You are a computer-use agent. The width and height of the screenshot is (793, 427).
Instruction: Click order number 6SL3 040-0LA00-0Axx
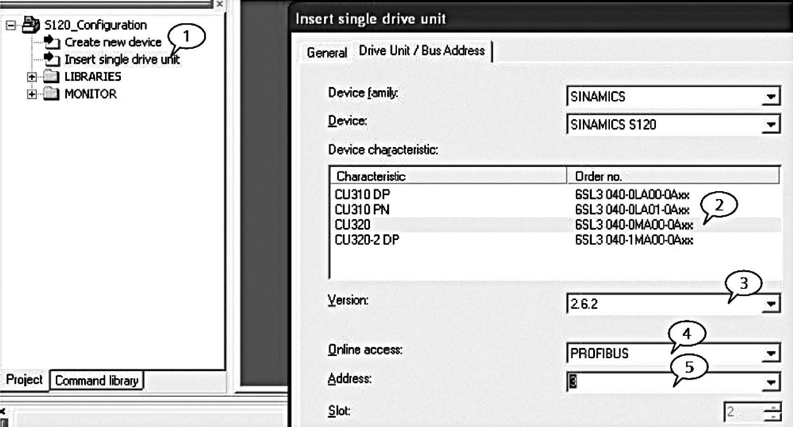632,194
